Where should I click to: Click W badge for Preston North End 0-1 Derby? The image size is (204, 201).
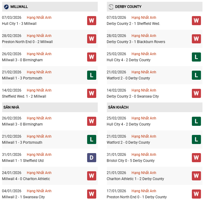pyautogui.click(x=196, y=194)
